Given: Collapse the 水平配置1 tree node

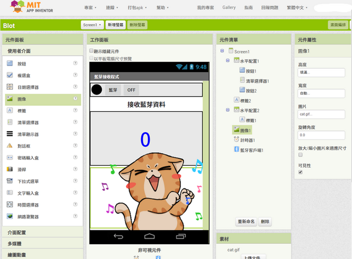Looking at the screenshot, I should click(228, 61).
